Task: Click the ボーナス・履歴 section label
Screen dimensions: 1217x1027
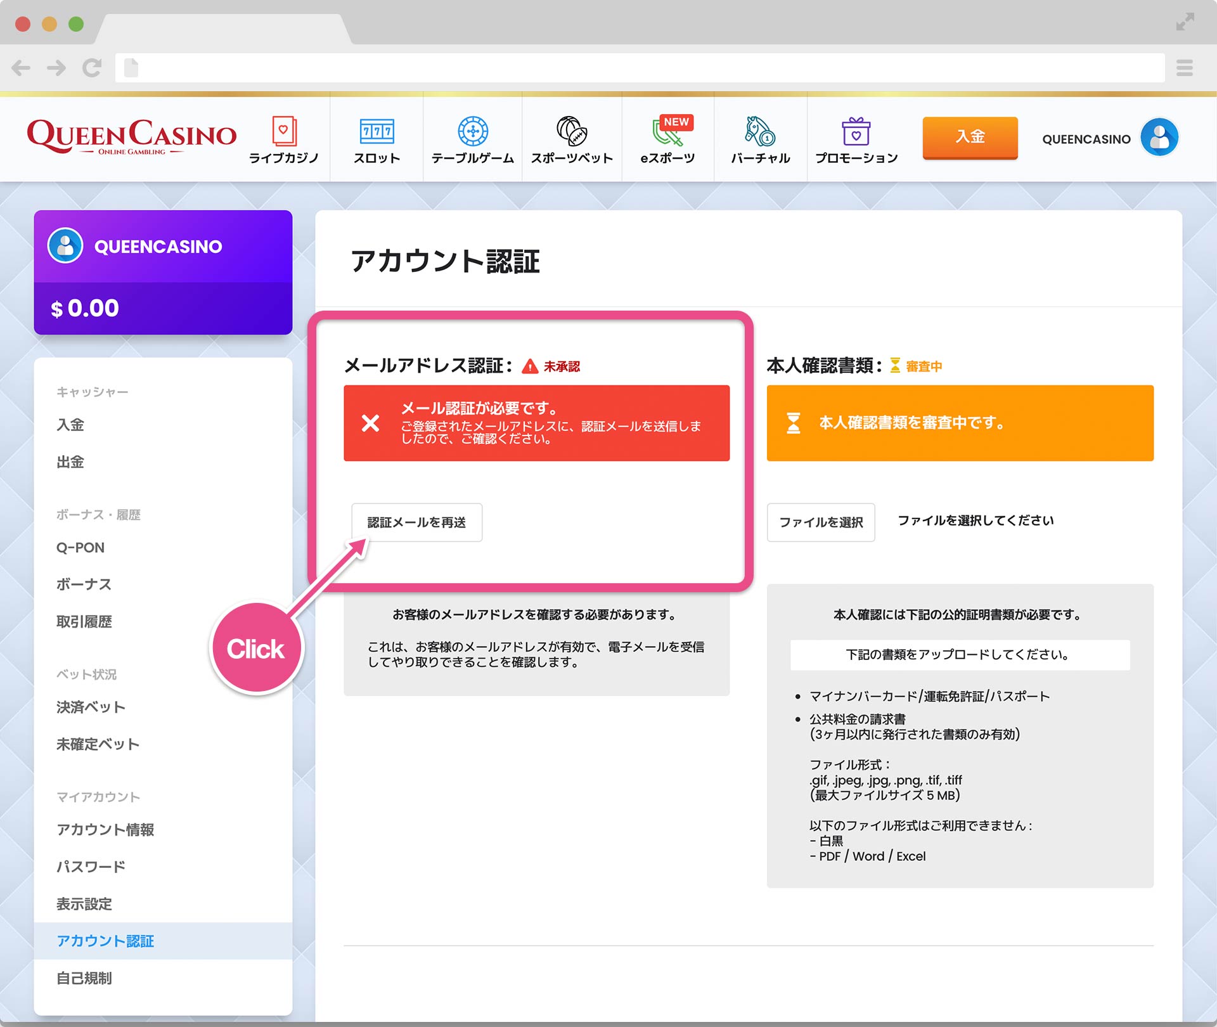Action: (98, 515)
